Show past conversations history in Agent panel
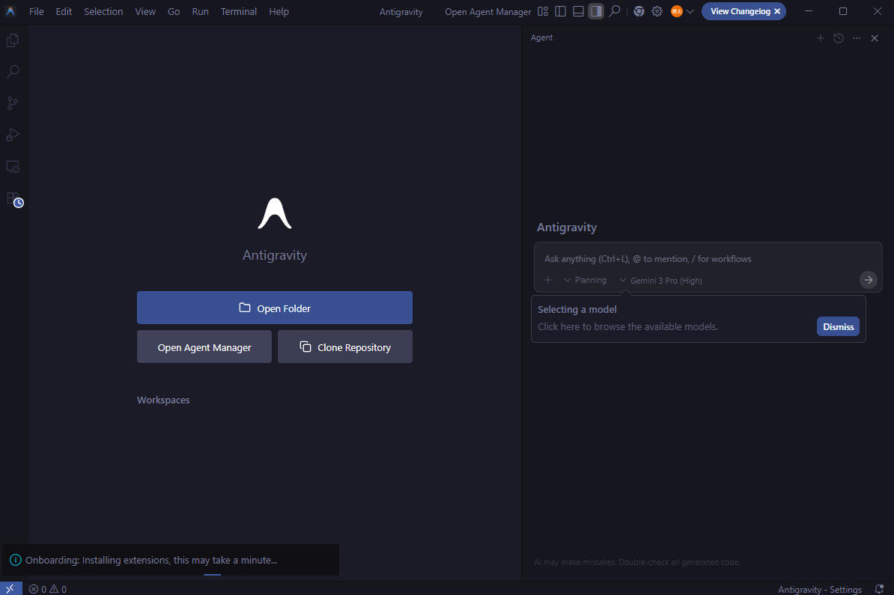The width and height of the screenshot is (894, 595). coord(839,38)
